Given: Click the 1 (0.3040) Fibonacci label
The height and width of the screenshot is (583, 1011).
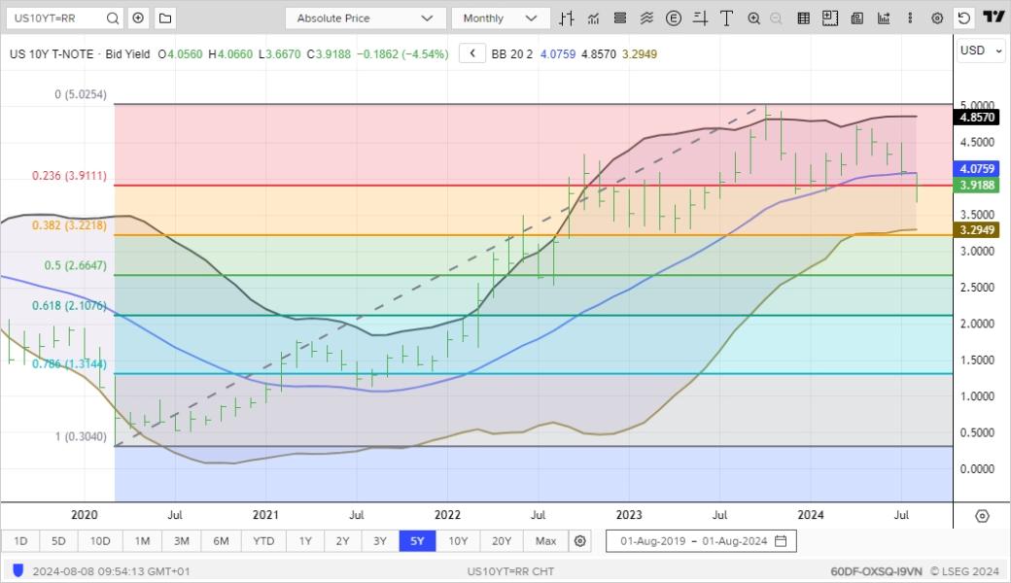Looking at the screenshot, I should pos(81,437).
